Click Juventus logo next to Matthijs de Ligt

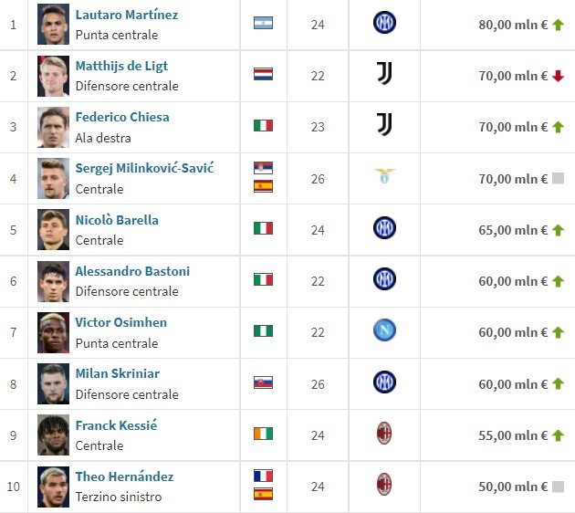[x=384, y=73]
